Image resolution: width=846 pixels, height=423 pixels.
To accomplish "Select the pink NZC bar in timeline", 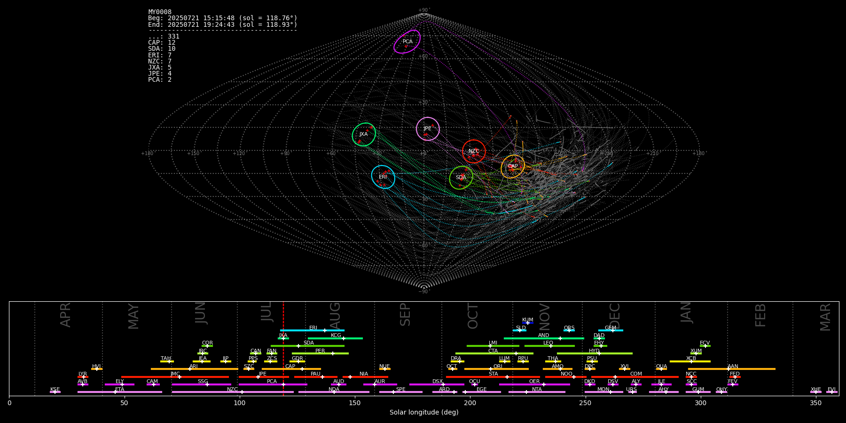I will pyautogui.click(x=233, y=392).
